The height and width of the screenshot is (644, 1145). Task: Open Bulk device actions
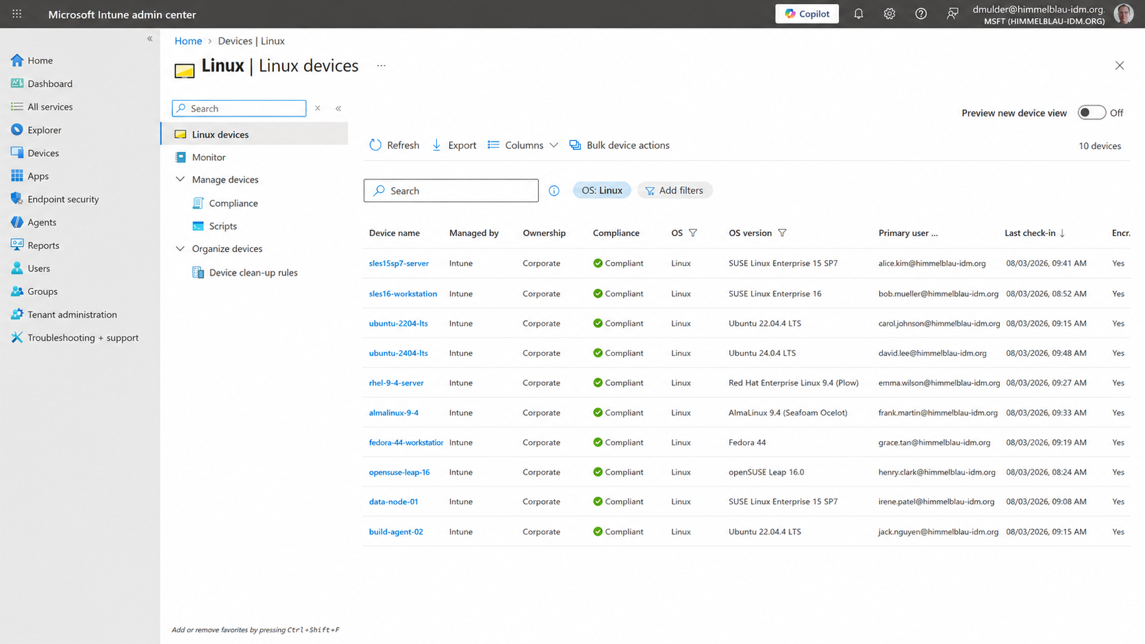coord(620,145)
